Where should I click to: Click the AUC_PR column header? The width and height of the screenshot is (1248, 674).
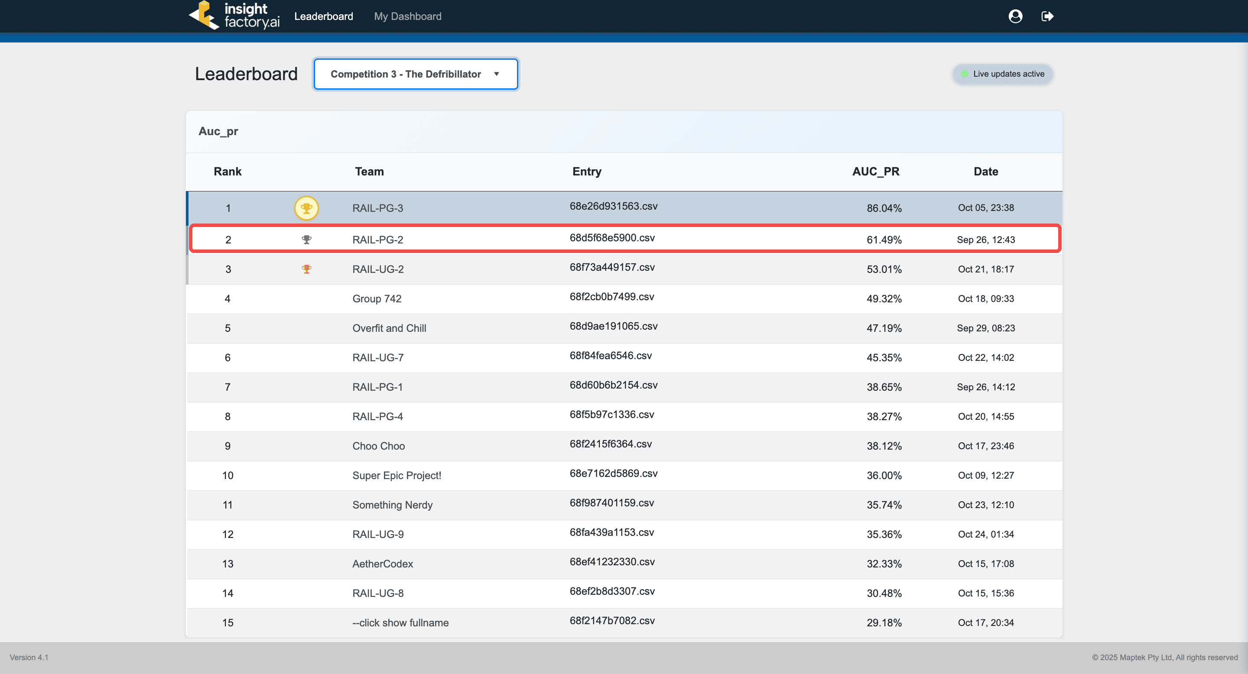click(x=875, y=172)
